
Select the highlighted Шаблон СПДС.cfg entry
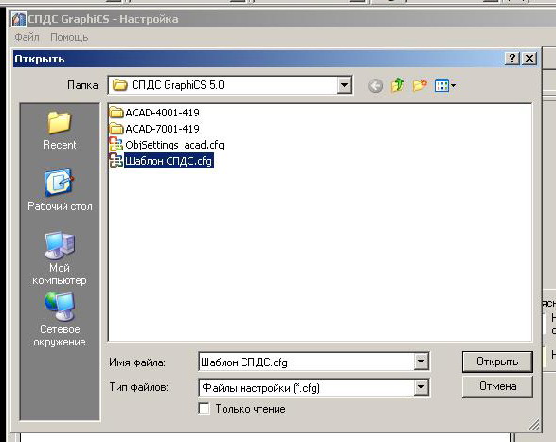click(x=169, y=161)
